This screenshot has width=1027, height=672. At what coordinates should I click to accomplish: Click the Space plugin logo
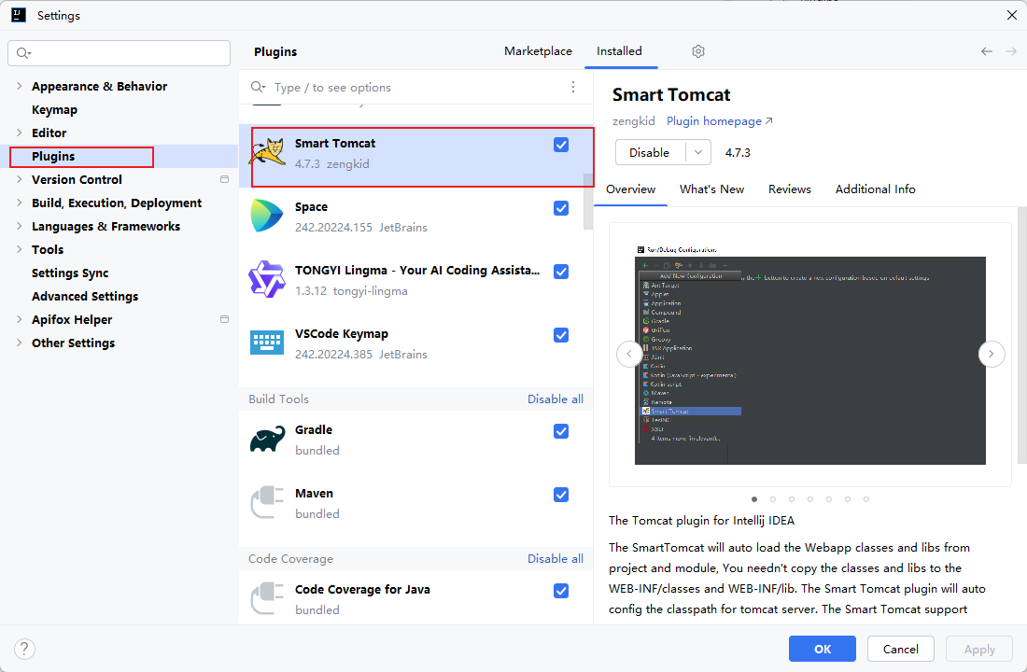tap(267, 217)
